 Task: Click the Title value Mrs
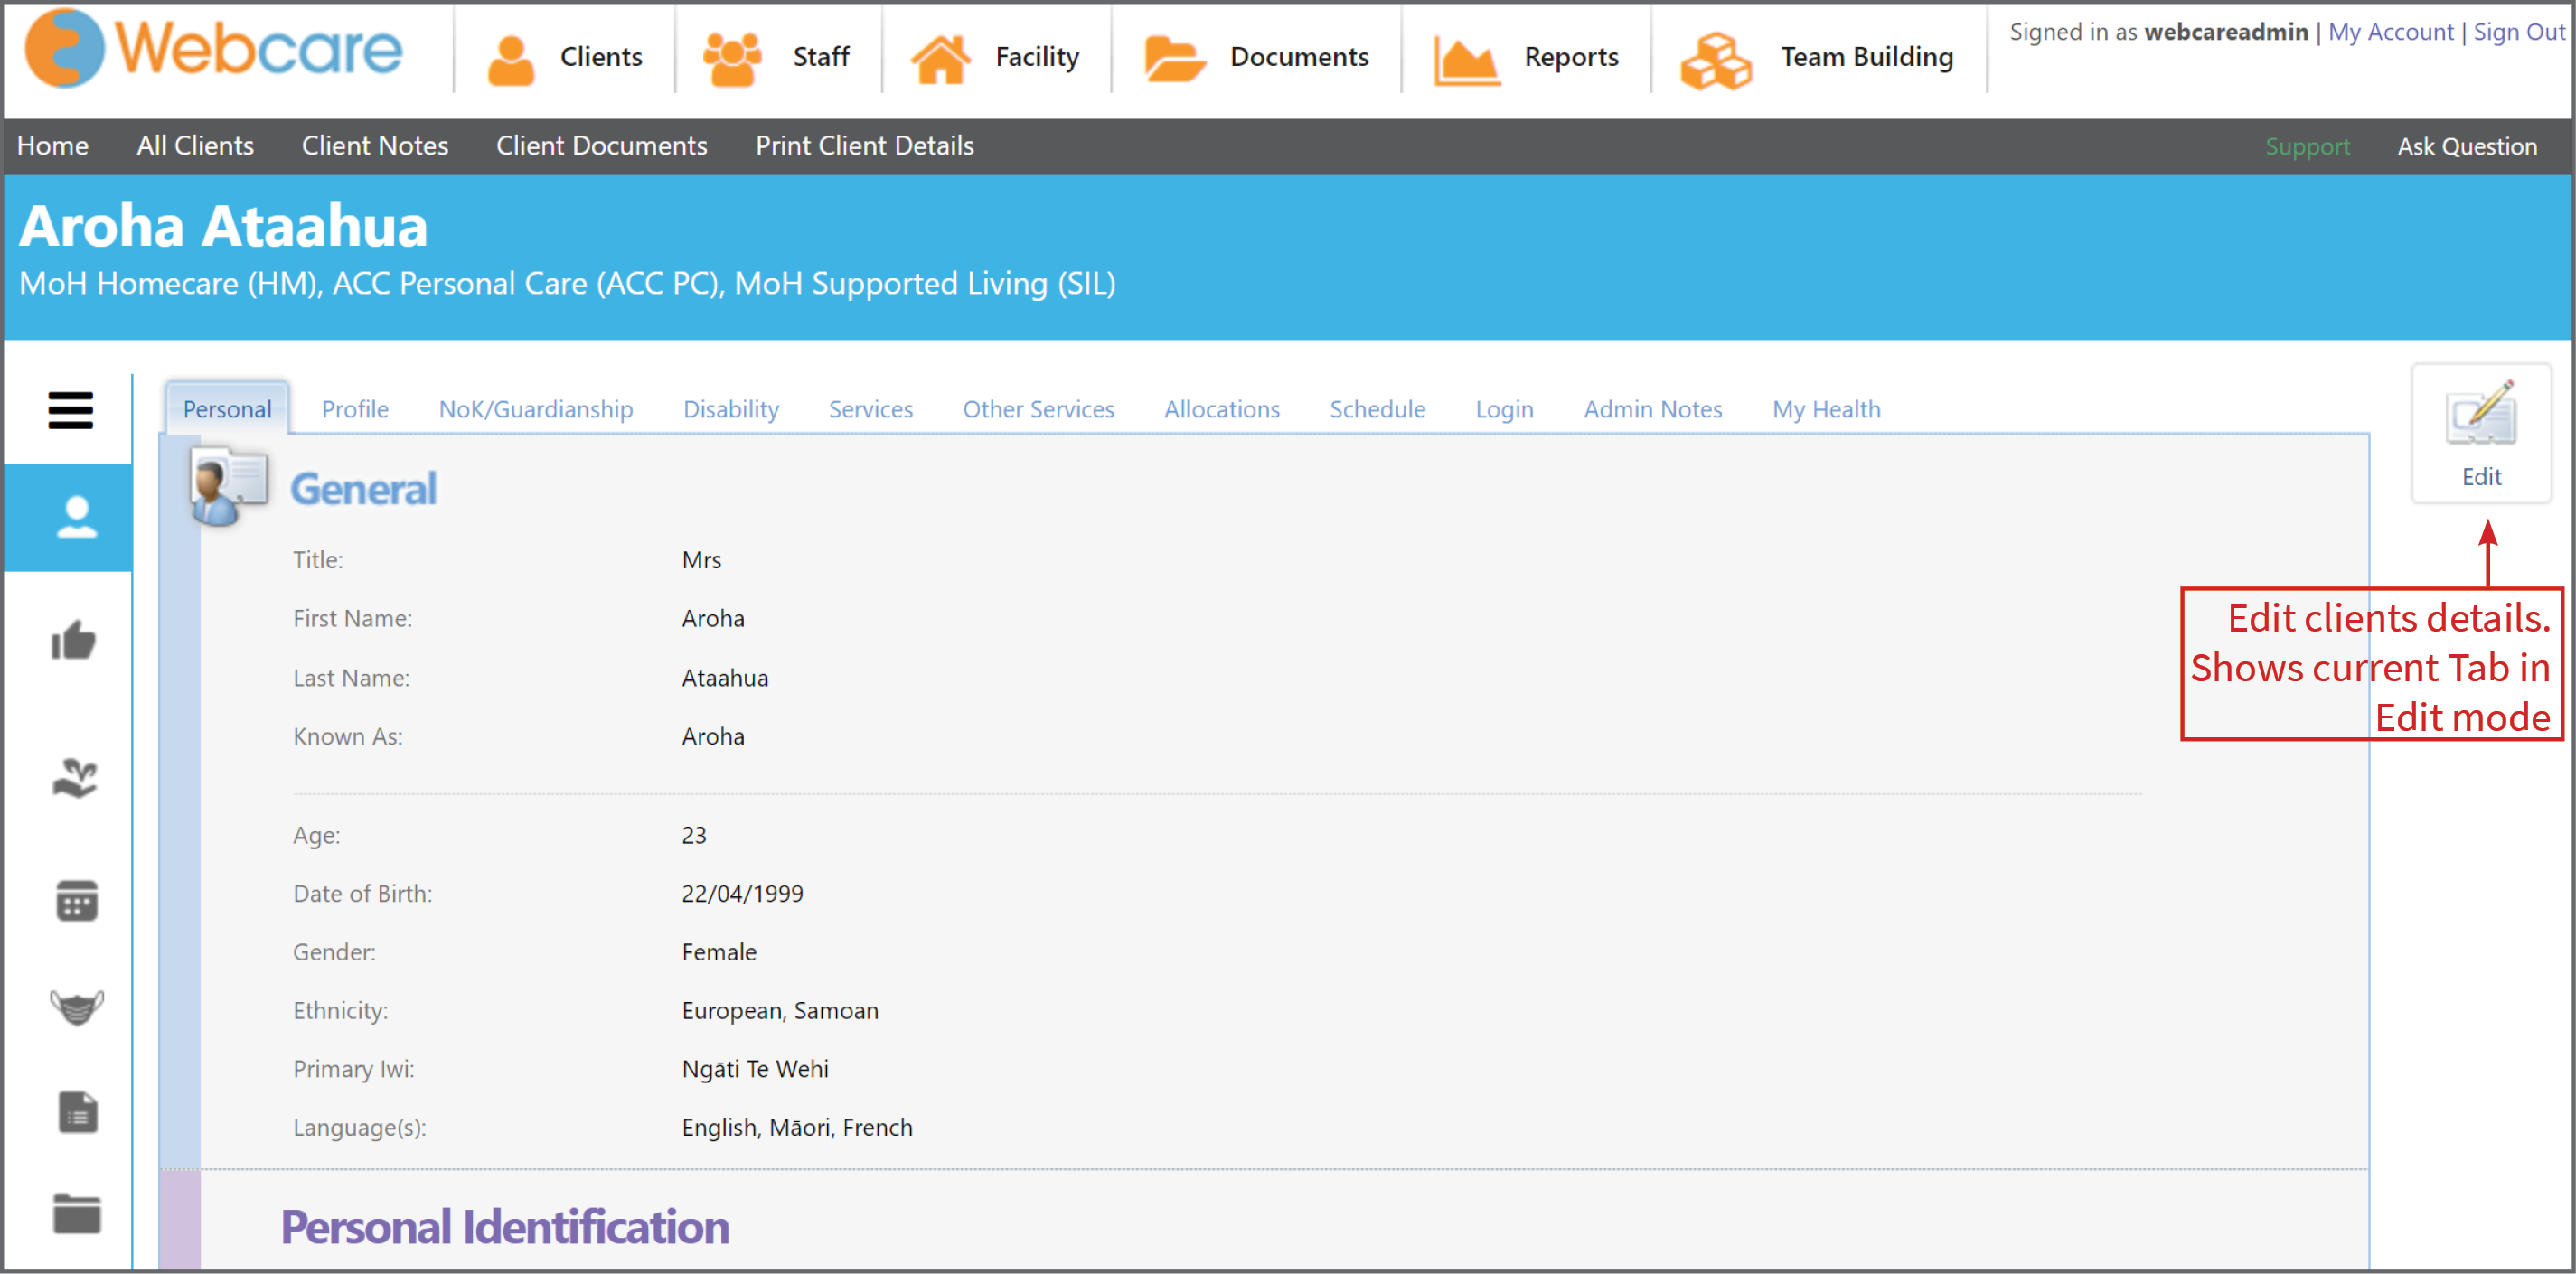701,560
